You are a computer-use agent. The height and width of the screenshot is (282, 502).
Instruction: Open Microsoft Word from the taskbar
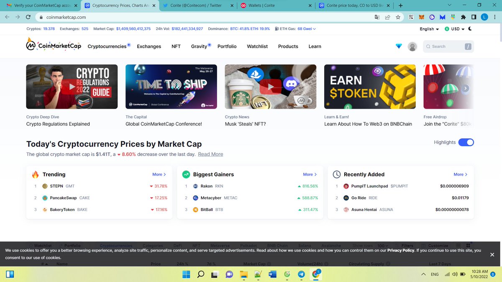click(x=272, y=274)
